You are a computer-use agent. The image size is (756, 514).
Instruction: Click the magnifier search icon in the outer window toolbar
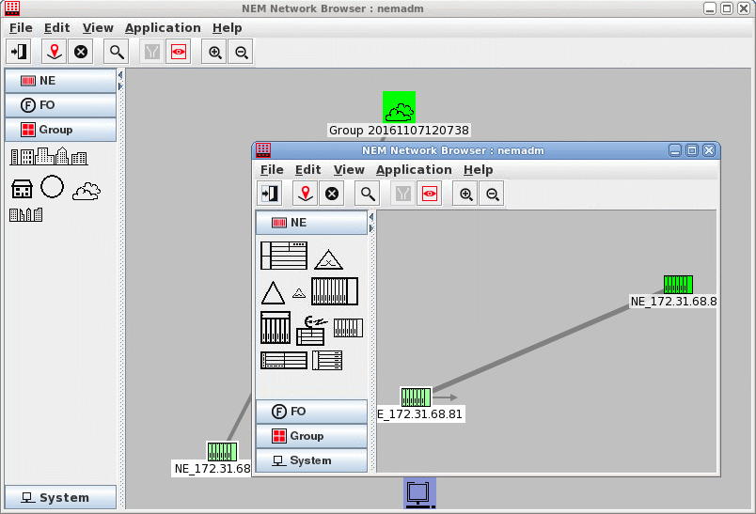[117, 53]
